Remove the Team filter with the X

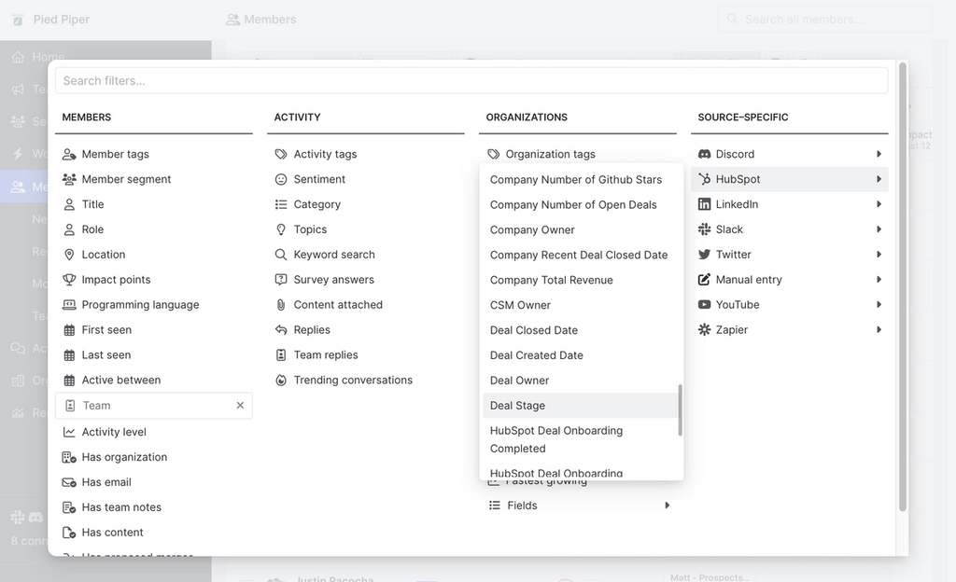click(x=240, y=406)
